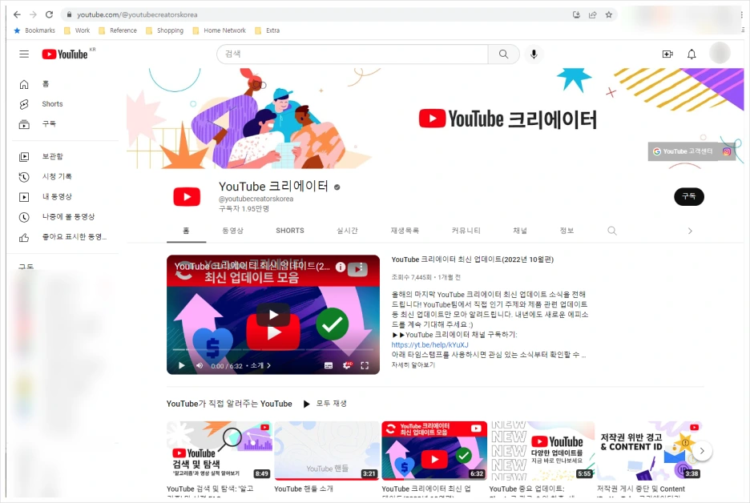Open the Work bookmarks folder
Viewport: 750px width, 503px height.
coord(77,30)
